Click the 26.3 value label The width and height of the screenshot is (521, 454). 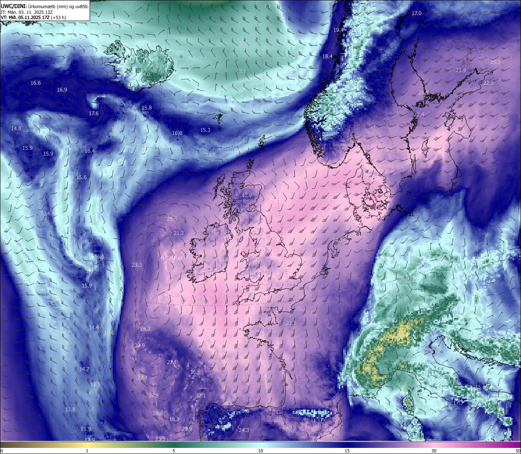[145, 329]
